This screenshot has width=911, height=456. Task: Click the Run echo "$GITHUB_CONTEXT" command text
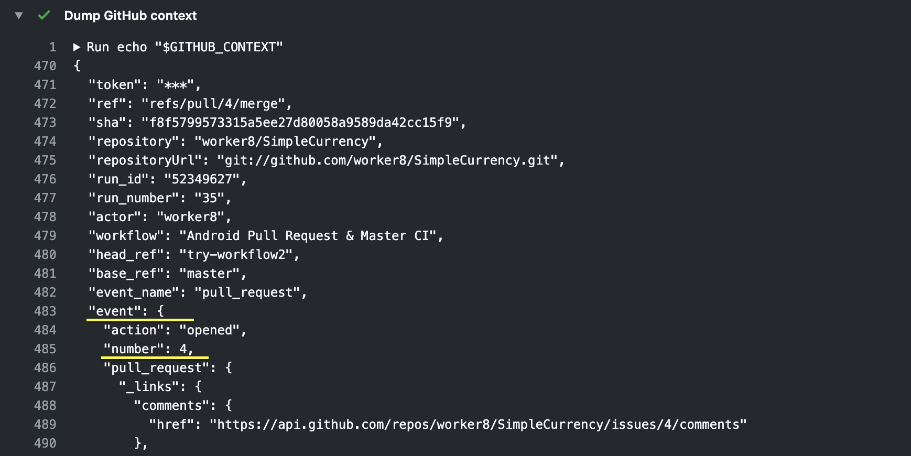[185, 47]
